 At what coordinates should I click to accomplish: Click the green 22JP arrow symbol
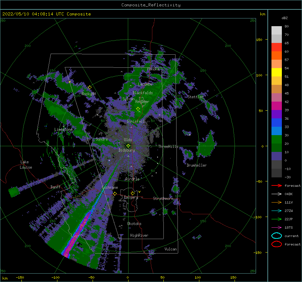[x=276, y=219]
